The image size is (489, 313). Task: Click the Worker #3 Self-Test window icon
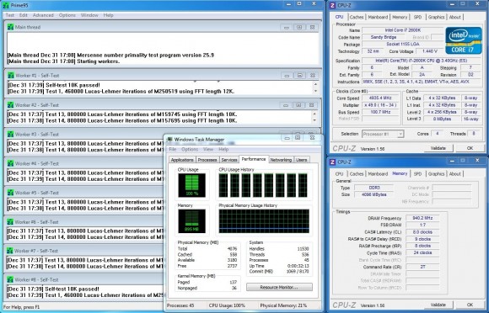[x=11, y=134]
